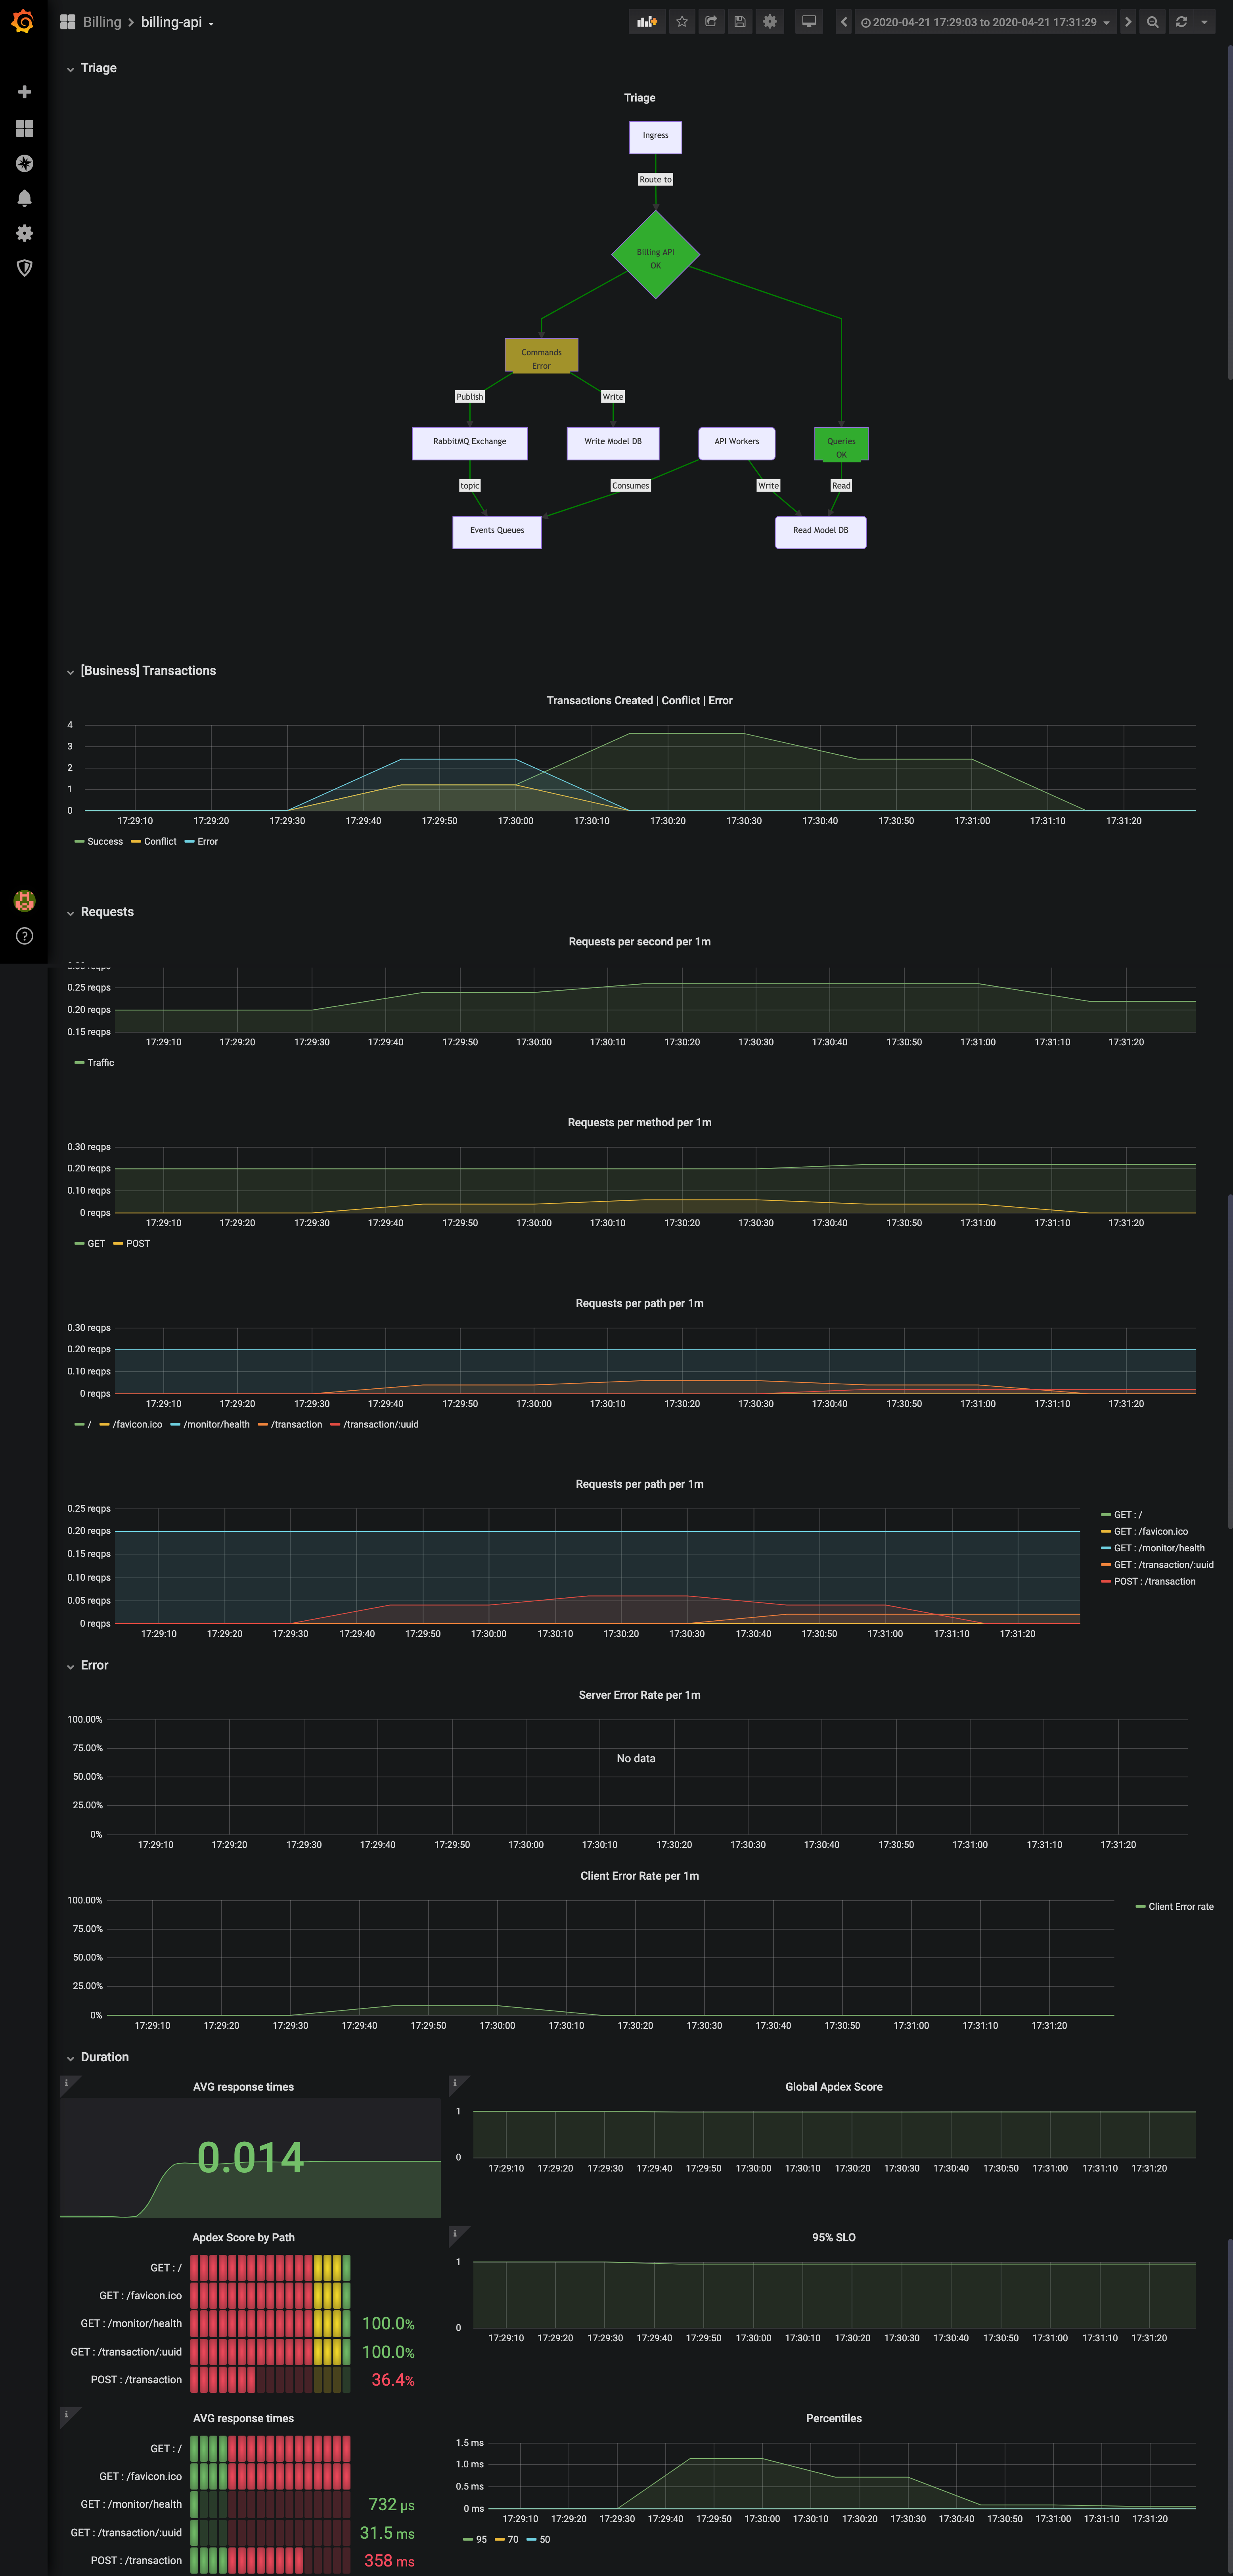
Task: Star this dashboard as favorite
Action: pos(682,22)
